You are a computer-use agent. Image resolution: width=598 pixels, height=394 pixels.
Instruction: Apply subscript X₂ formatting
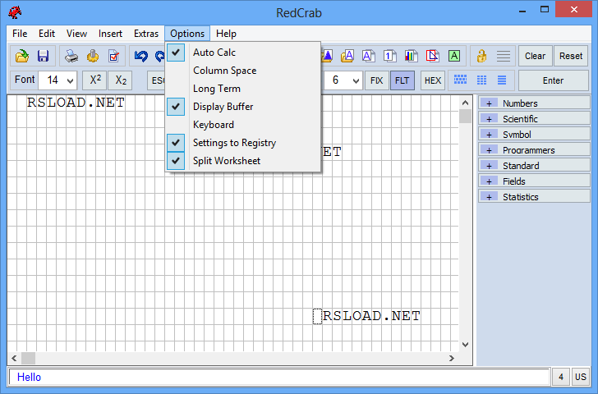pyautogui.click(x=121, y=80)
